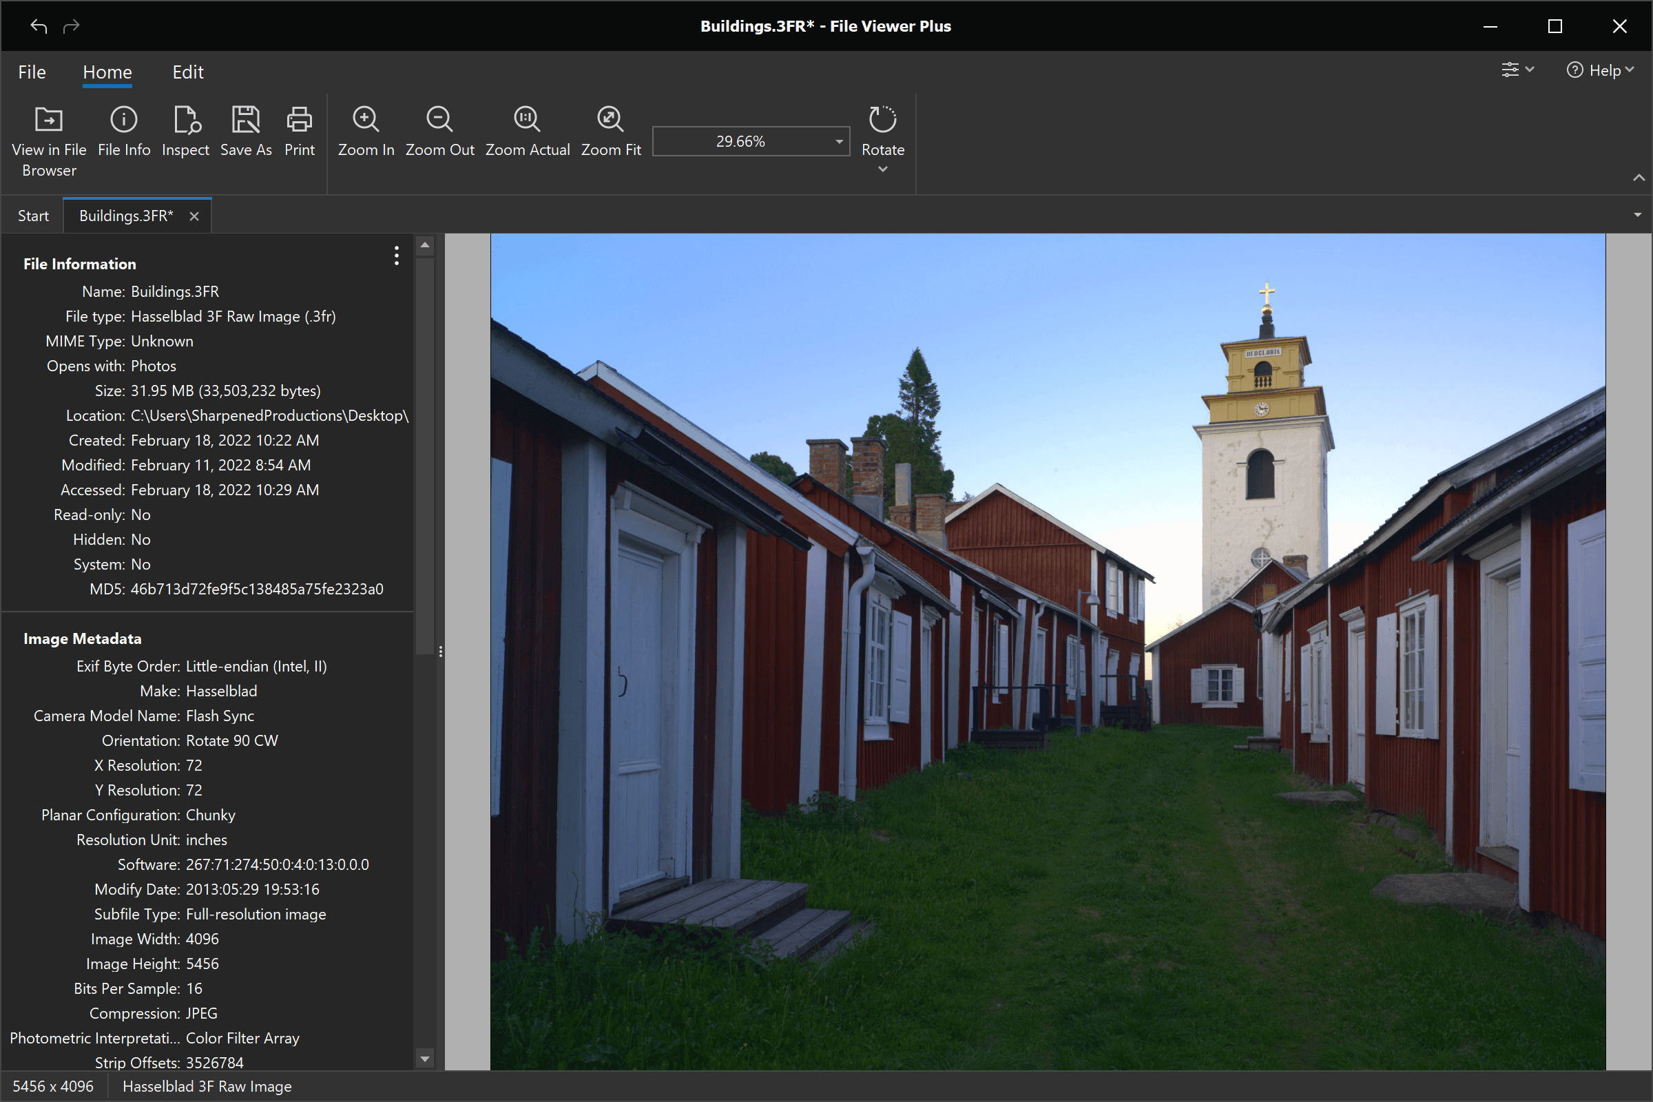
Task: Open the File Information panel options menu
Action: (395, 256)
